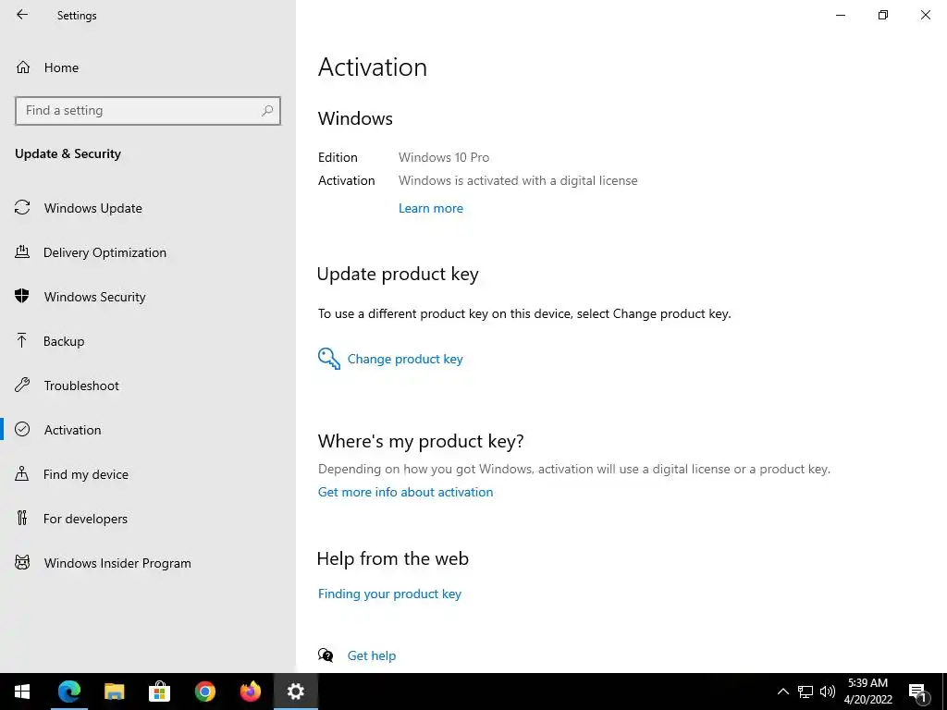The width and height of the screenshot is (947, 710).
Task: Click the Backup upward arrow icon
Action: point(22,340)
